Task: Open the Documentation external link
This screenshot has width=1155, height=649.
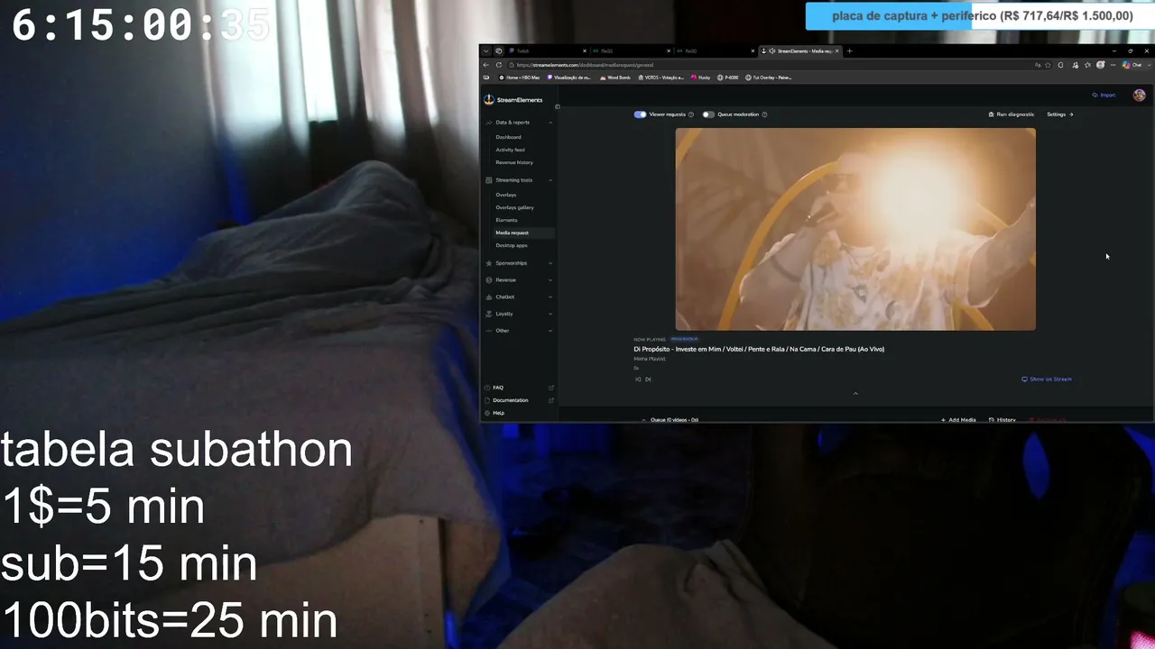Action: pos(519,400)
